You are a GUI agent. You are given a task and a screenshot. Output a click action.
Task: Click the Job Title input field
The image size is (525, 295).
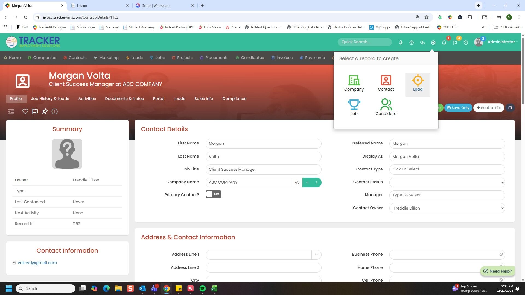pyautogui.click(x=263, y=169)
